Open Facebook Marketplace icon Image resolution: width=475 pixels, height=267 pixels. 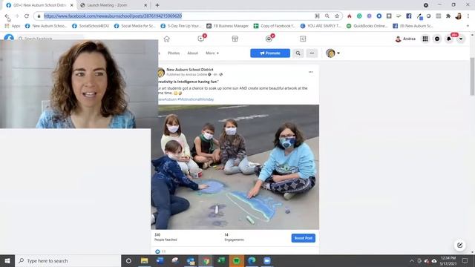click(235, 39)
